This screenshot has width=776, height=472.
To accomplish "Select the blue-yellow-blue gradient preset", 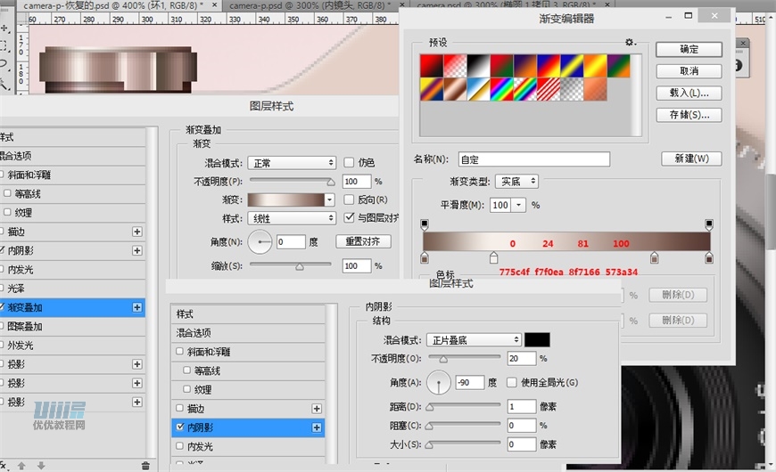I will [x=572, y=66].
